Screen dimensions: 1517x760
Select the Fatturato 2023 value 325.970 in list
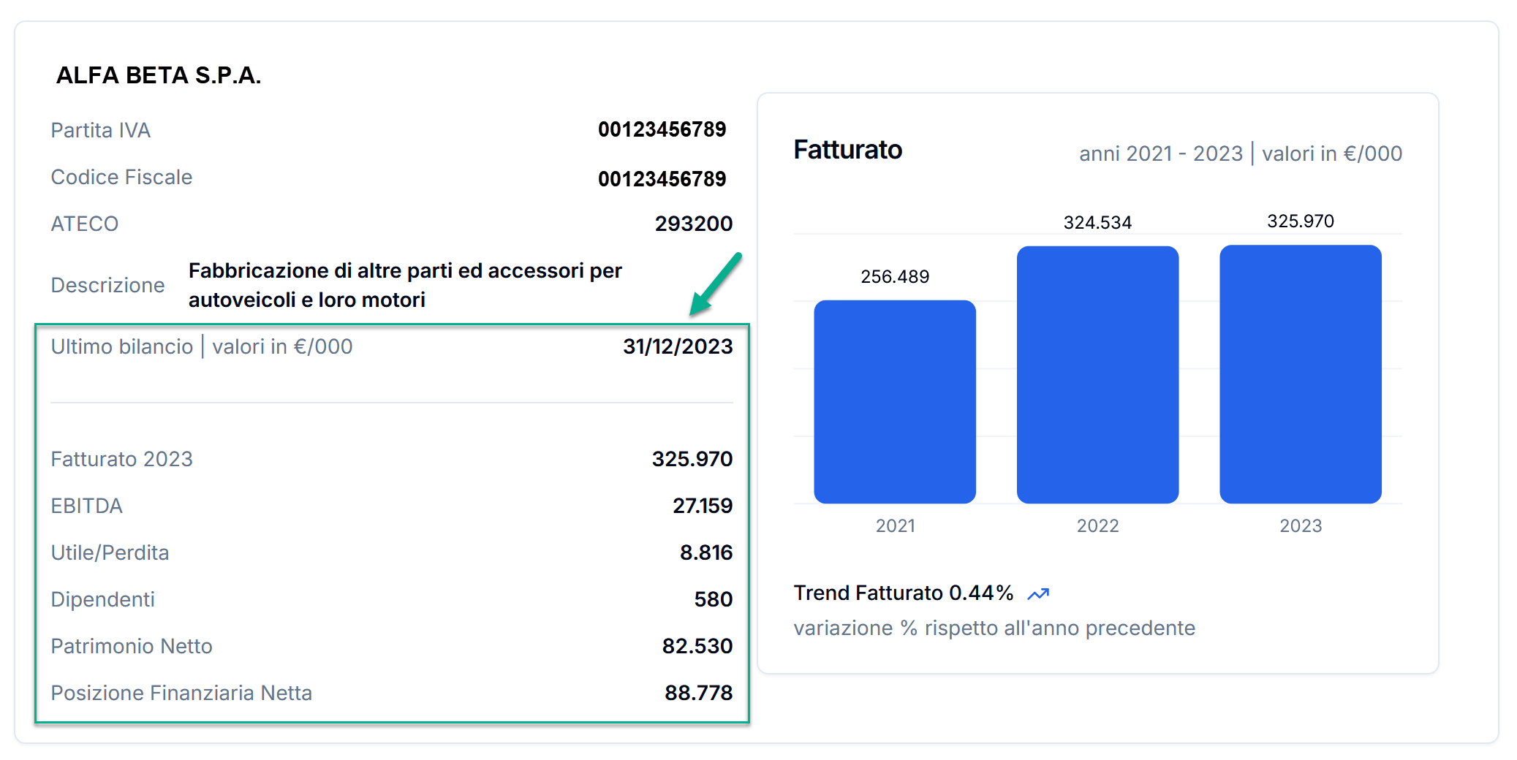[692, 459]
